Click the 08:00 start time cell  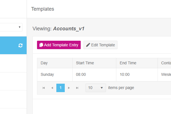coord(94,75)
